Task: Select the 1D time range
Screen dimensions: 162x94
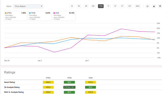Action: [72, 6]
